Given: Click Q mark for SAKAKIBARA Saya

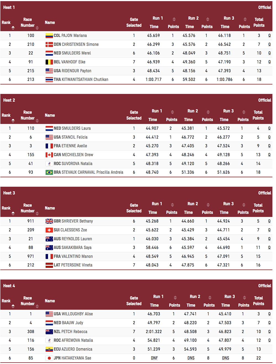Looking at the screenshot, I should pos(269,247).
